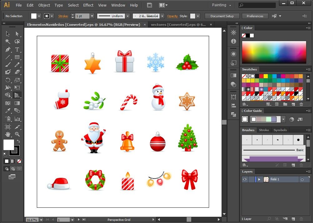313x223 pixels.
Task: Open Adobe Bridge from the menu bar
Action: pos(149,5)
